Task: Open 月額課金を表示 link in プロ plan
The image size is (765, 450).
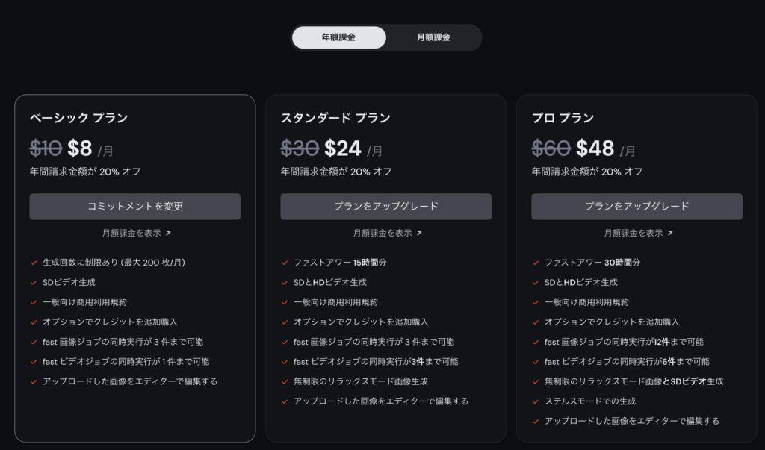Action: tap(634, 233)
